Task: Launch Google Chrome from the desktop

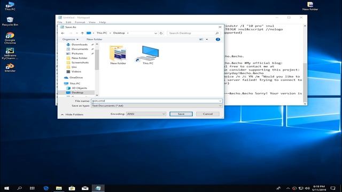Action: [x=10, y=38]
